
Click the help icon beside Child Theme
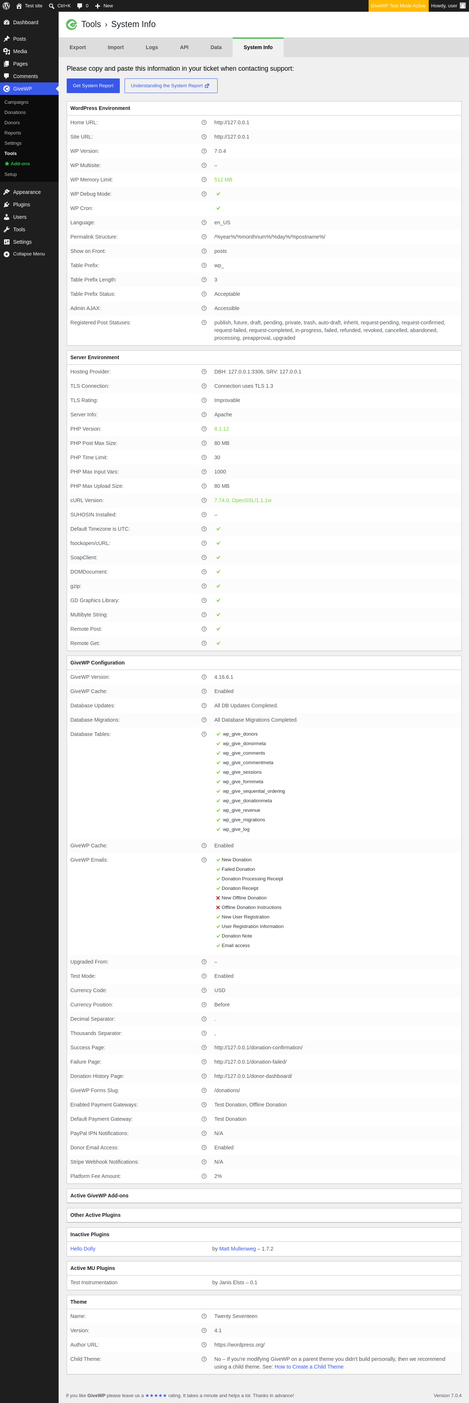204,1359
